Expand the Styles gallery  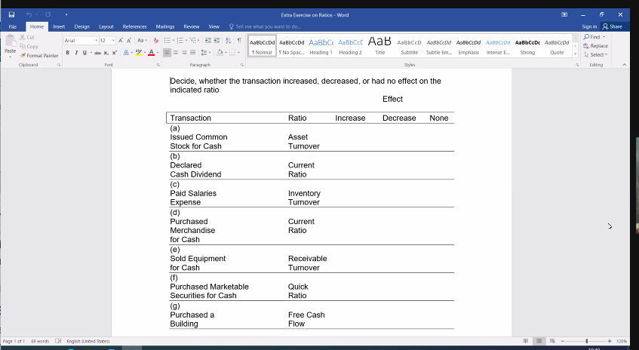(x=575, y=54)
